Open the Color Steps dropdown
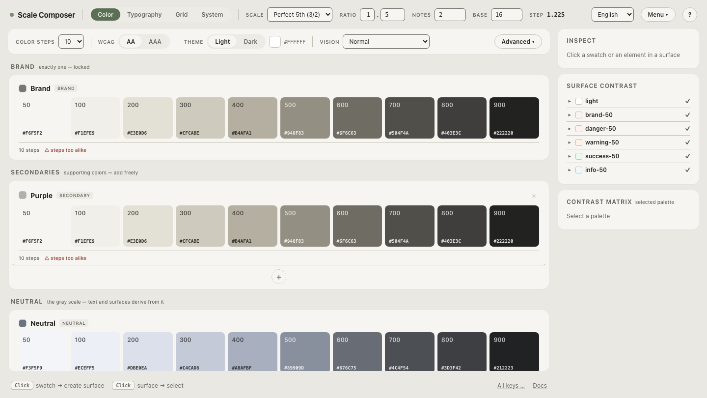 pyautogui.click(x=71, y=42)
